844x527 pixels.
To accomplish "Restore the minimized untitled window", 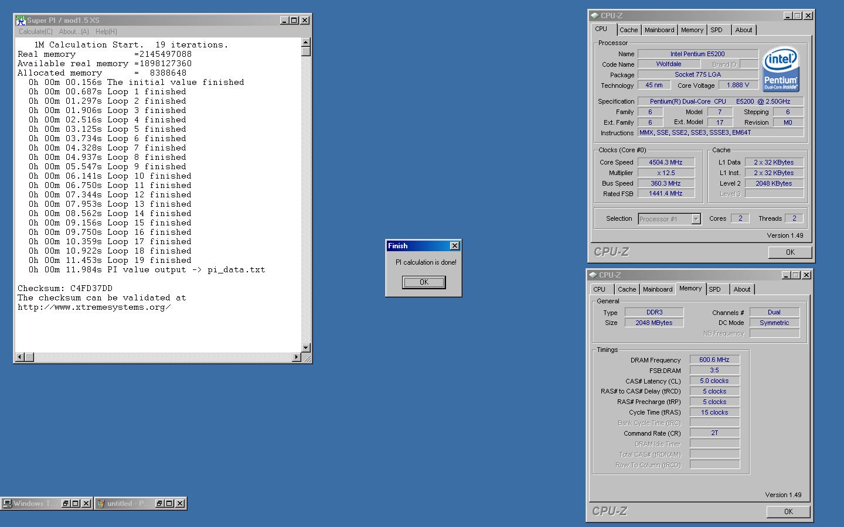I will coord(159,504).
